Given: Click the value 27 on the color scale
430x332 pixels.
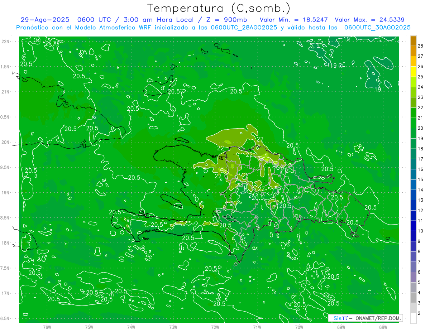Looking at the screenshot, I should pos(421,56).
